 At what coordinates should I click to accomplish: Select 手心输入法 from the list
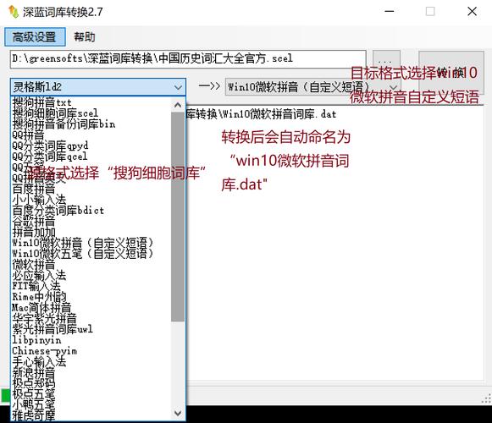click(91, 362)
